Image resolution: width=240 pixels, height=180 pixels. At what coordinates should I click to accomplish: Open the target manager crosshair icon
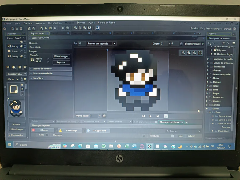234,29
